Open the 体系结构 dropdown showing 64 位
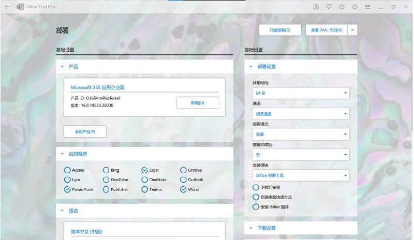 (x=301, y=93)
